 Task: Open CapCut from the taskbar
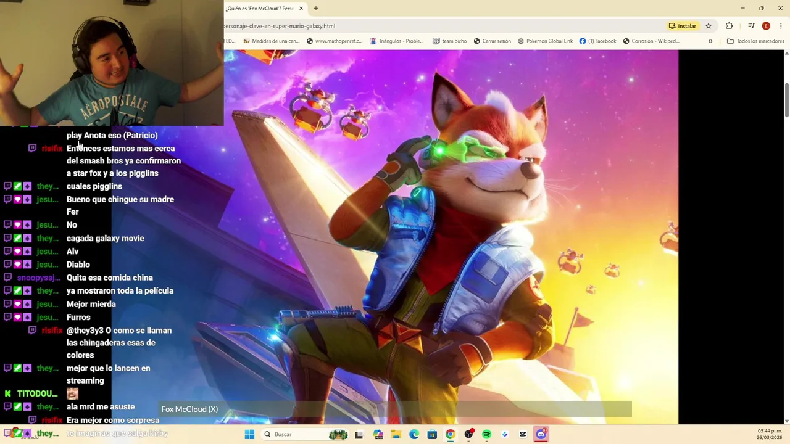523,434
